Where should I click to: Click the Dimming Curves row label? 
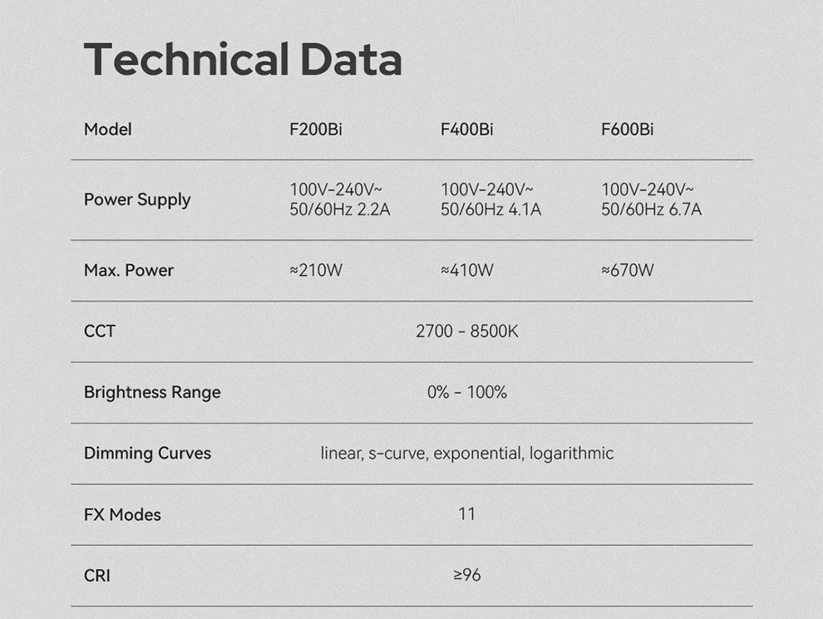[147, 453]
